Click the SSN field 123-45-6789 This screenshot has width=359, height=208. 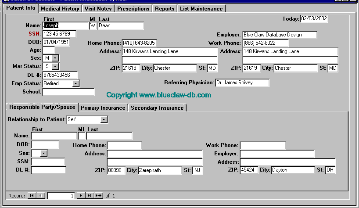(x=59, y=34)
